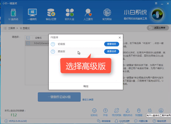Click the hamburger menu icon in title bar
The width and height of the screenshot is (171, 124).
156,3
